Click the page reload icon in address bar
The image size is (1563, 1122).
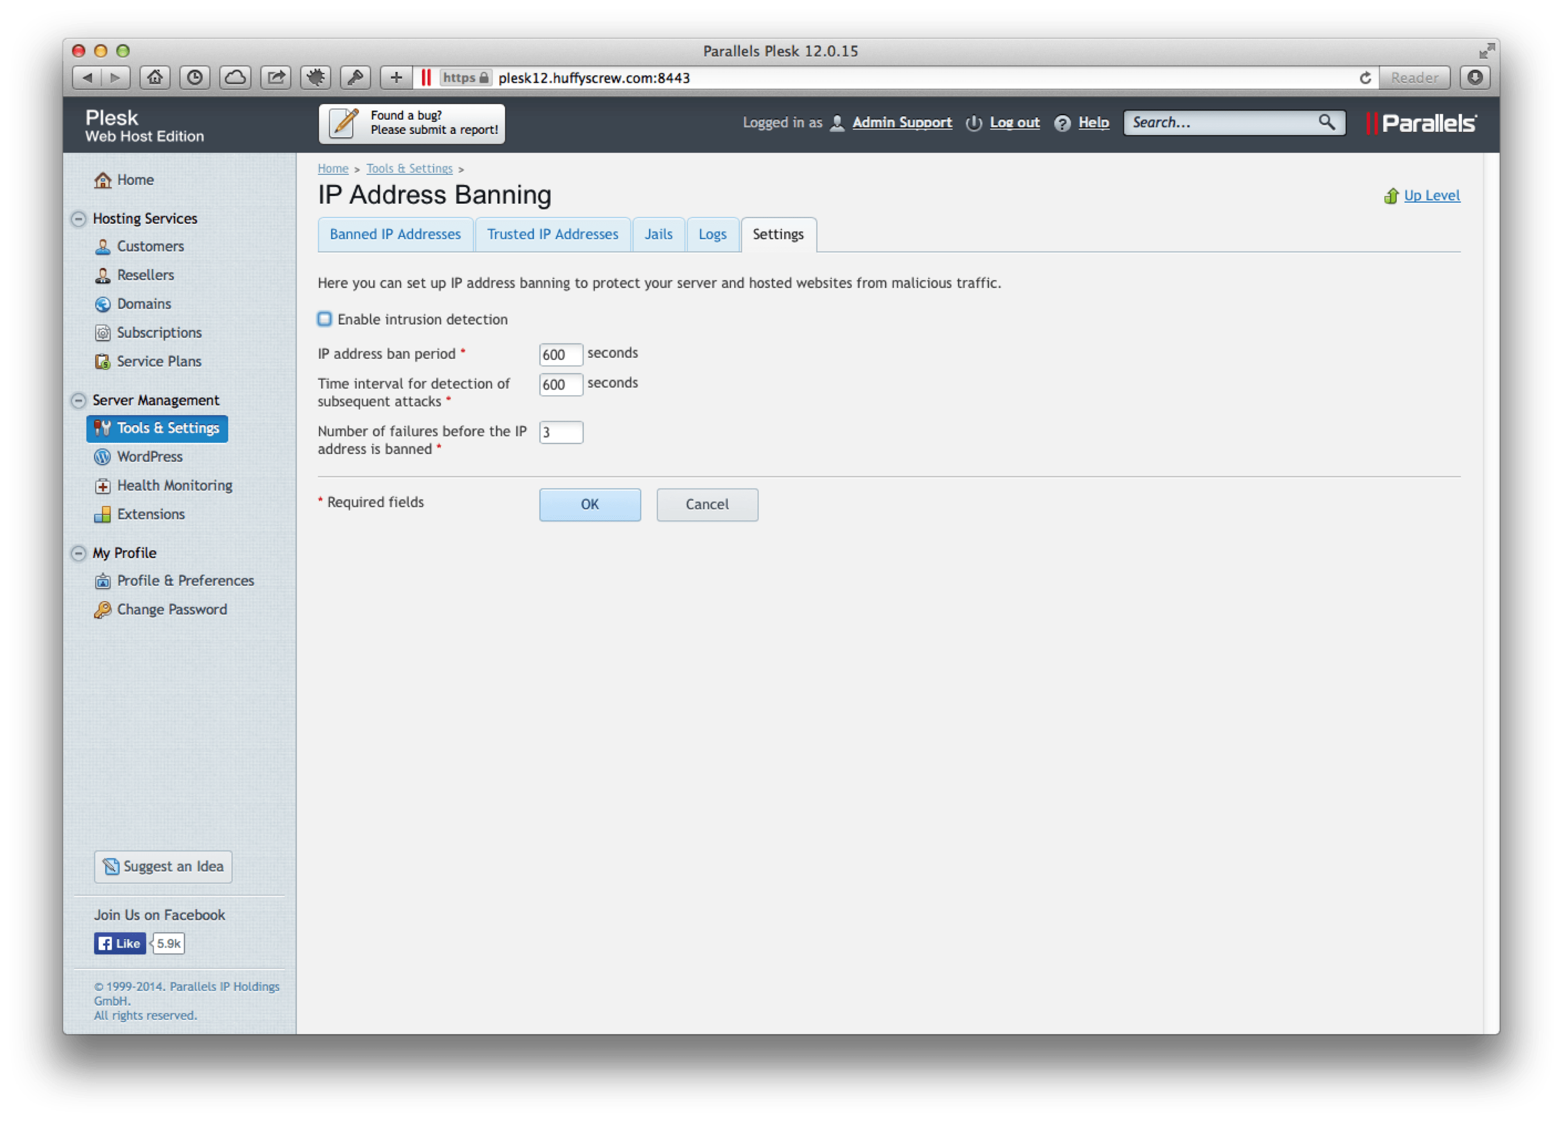1365,78
